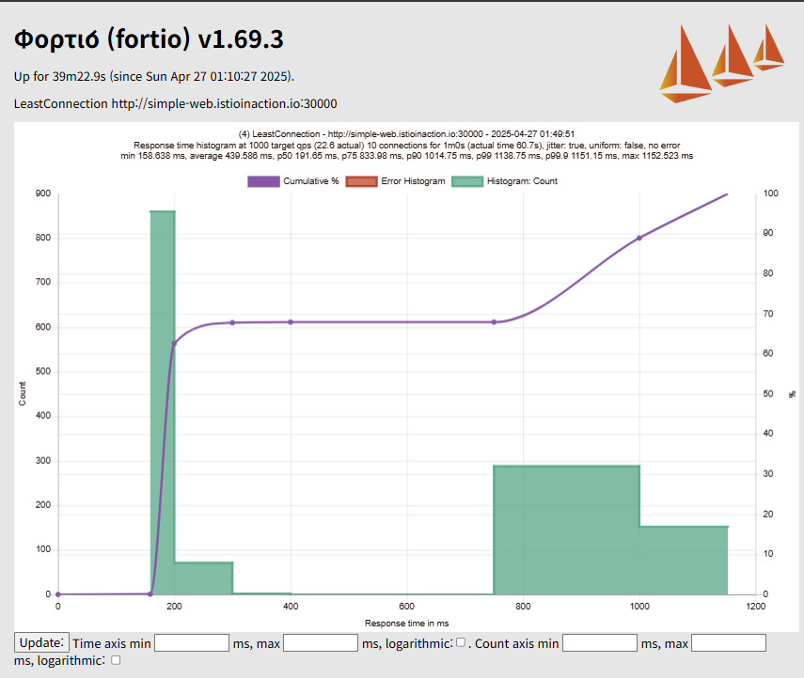Click the '%' right axis label
Viewport: 804px width, 678px height.
click(x=792, y=394)
